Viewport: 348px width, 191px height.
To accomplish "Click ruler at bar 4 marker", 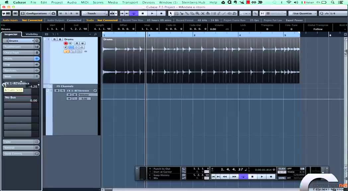I will coord(240,35).
